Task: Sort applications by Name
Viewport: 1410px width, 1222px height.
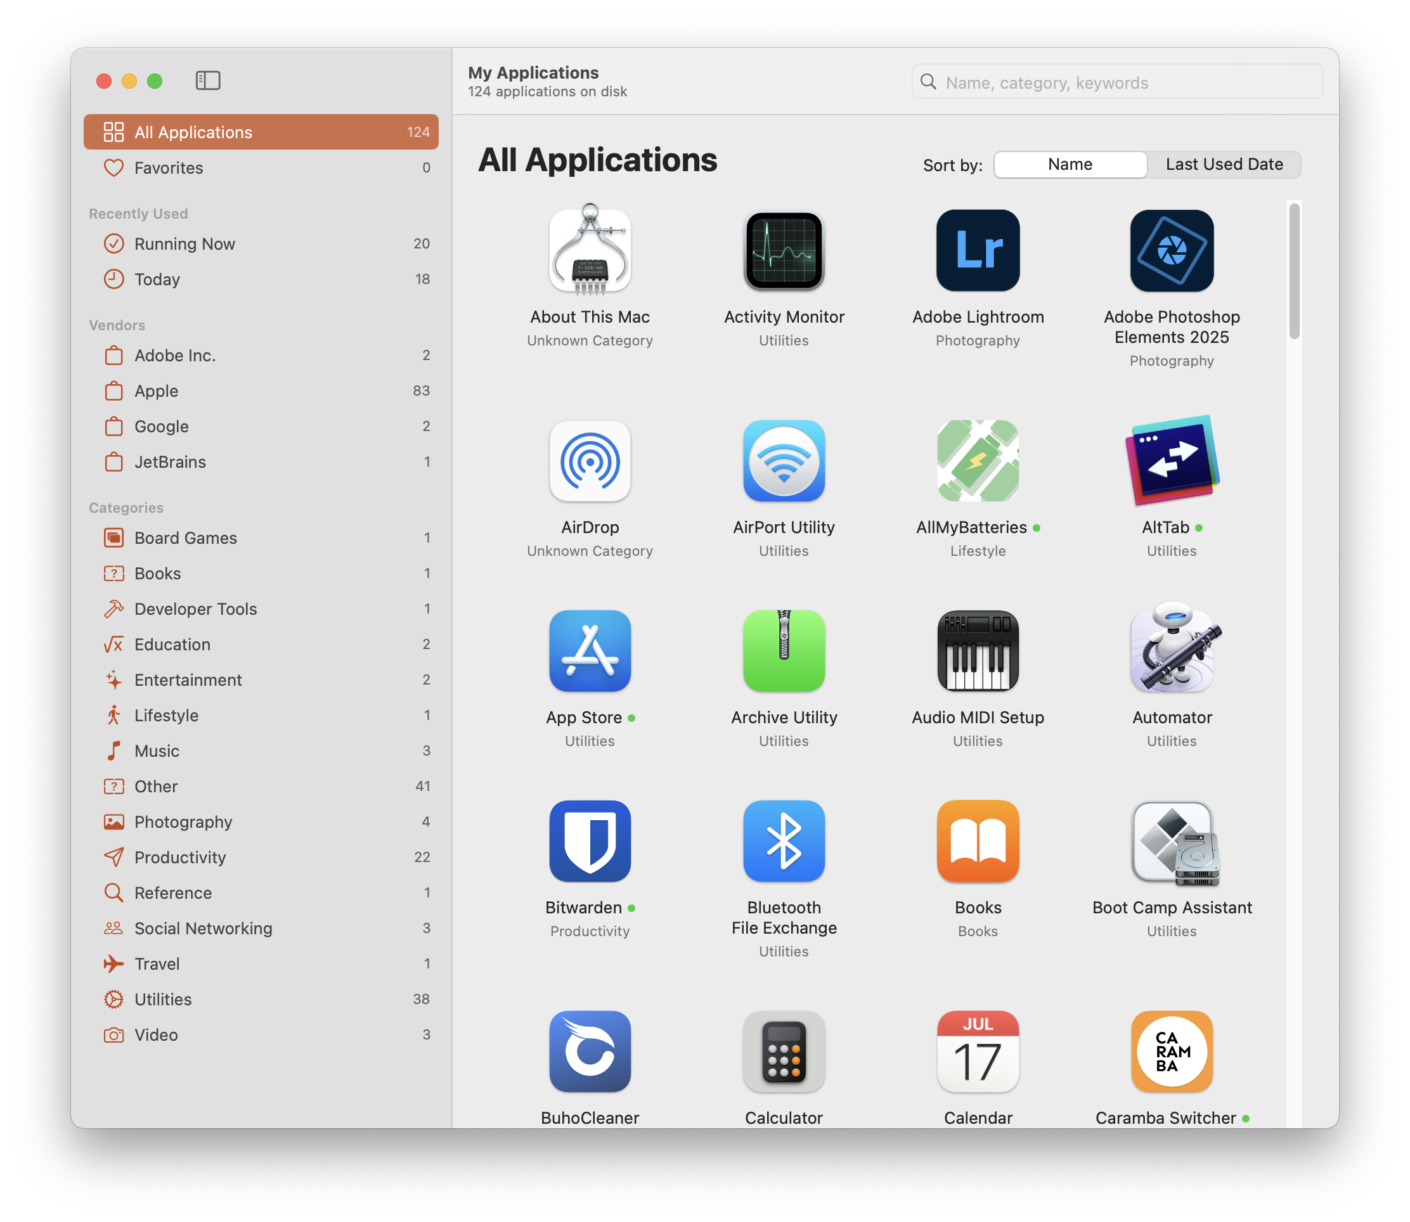Action: pos(1070,164)
